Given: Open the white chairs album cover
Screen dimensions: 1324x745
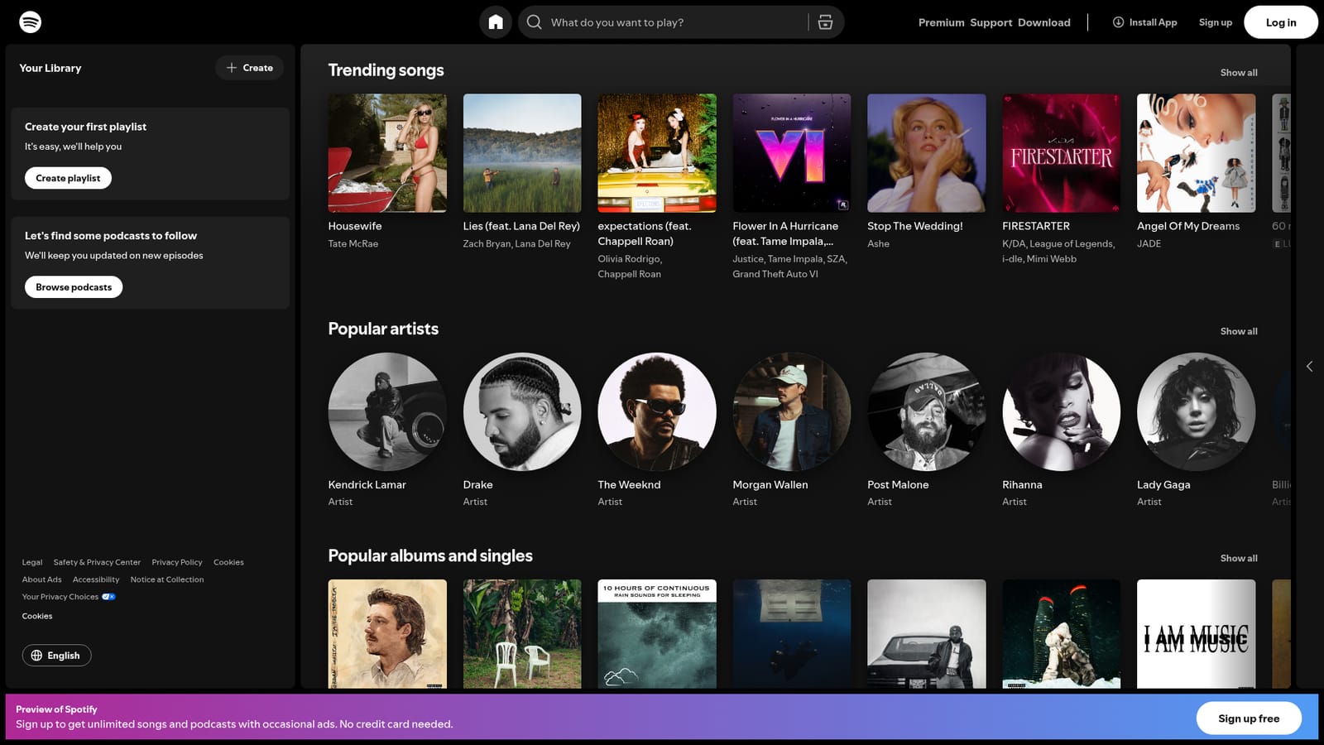Looking at the screenshot, I should [x=522, y=634].
